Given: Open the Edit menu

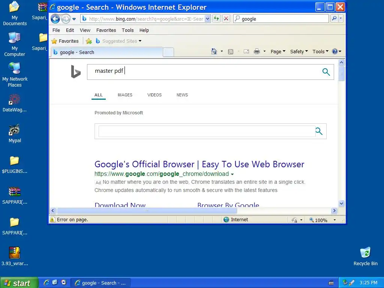Looking at the screenshot, I should point(70,30).
